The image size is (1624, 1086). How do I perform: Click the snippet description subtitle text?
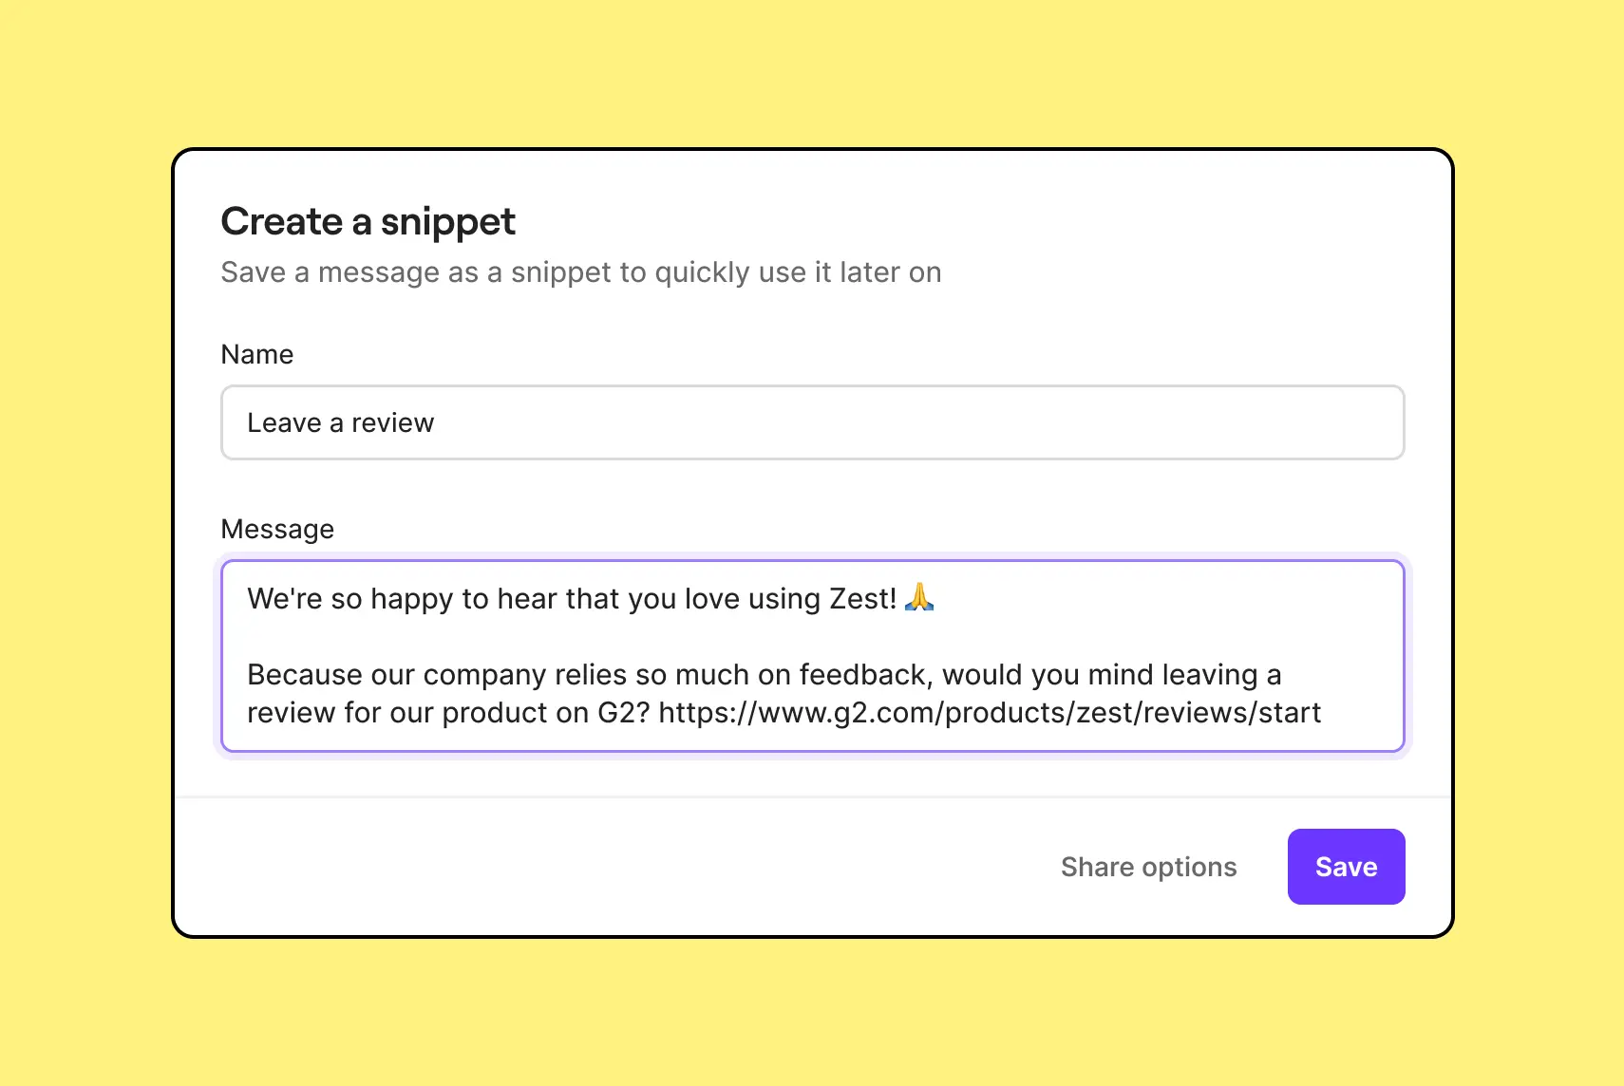click(580, 272)
